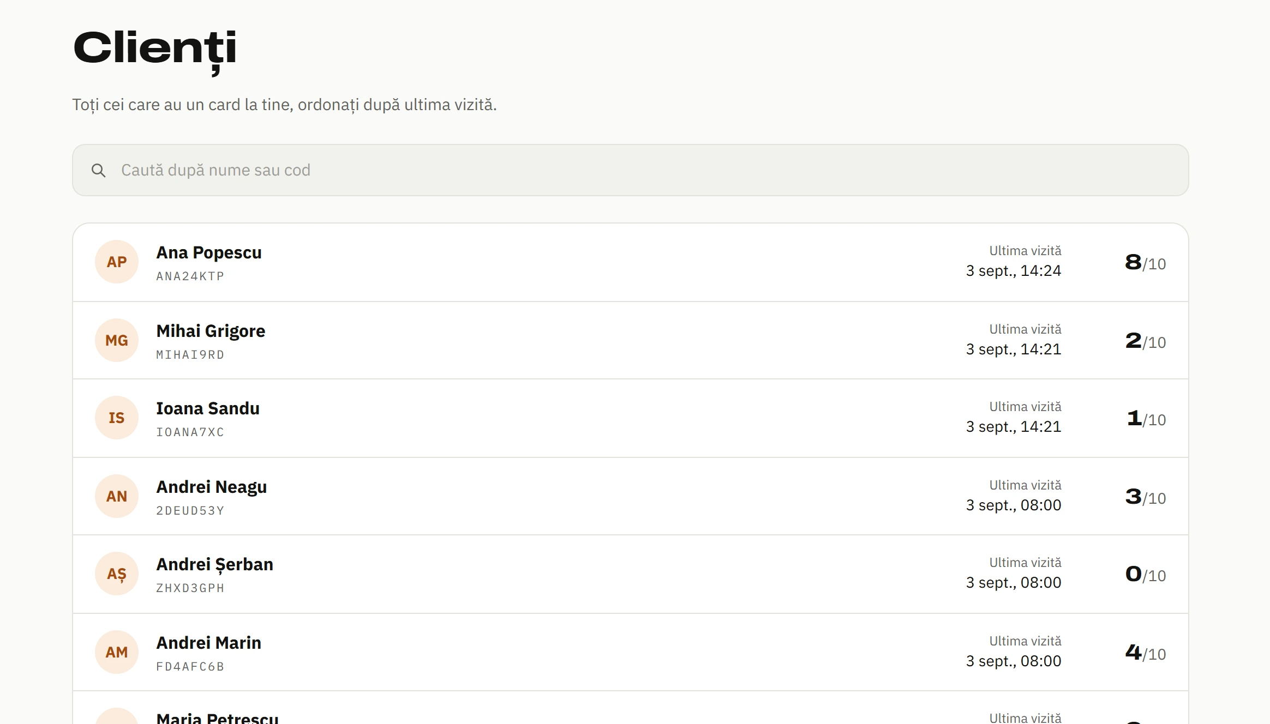Click the AN avatar for Andrei Neagu
1270x724 pixels.
117,496
